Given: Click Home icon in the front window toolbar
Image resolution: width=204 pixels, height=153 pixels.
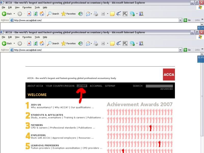Looking at the screenshot, I should pyautogui.click(x=42, y=43).
